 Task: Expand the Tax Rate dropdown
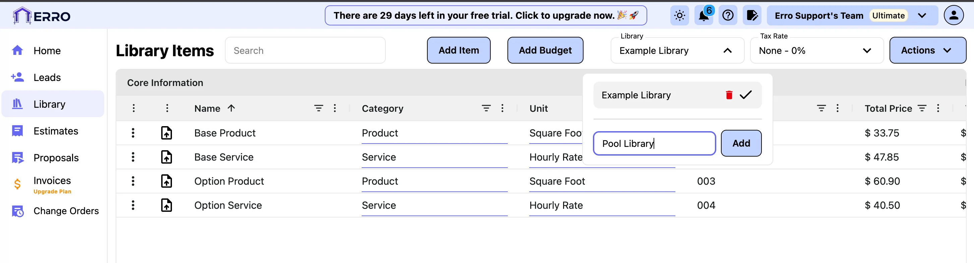tap(867, 51)
